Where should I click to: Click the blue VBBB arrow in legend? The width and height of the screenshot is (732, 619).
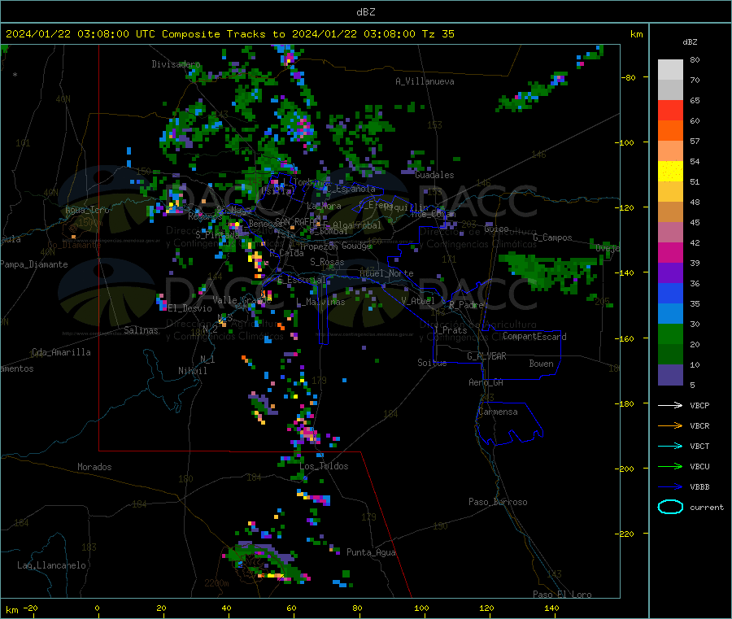click(x=670, y=487)
